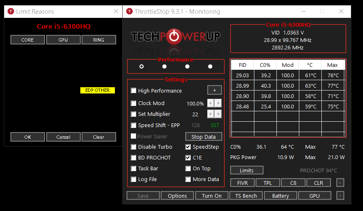Open the Options dialog

[x=177, y=196]
